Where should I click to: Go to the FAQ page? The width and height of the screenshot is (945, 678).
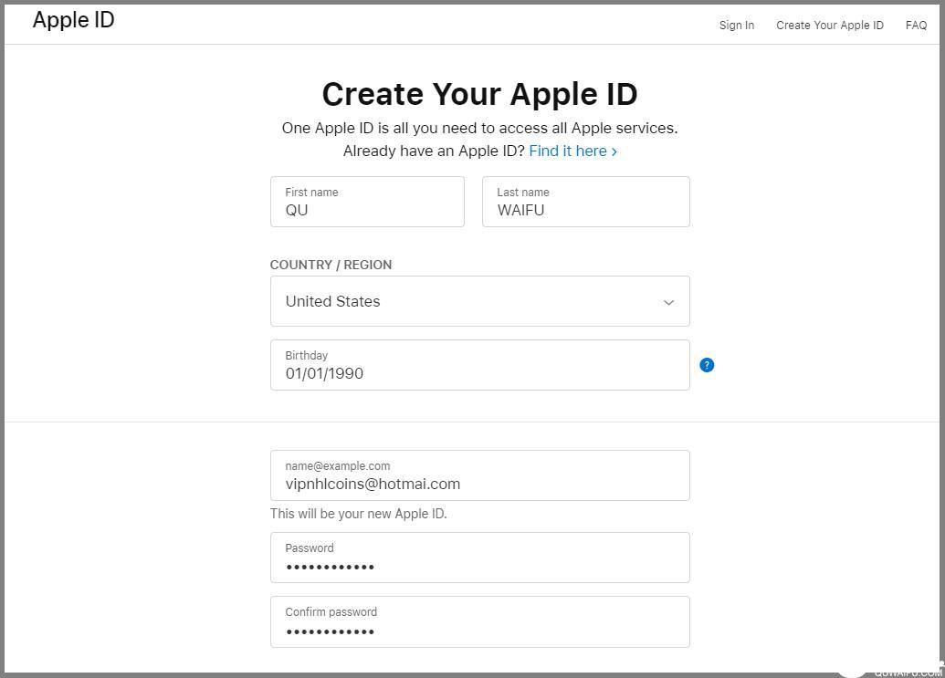pyautogui.click(x=916, y=26)
